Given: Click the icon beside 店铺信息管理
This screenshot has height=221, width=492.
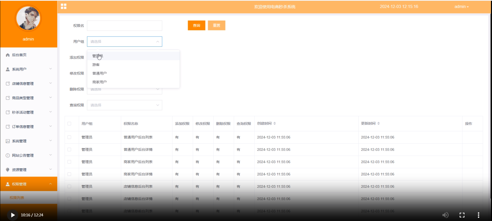Looking at the screenshot, I should click(8, 84).
